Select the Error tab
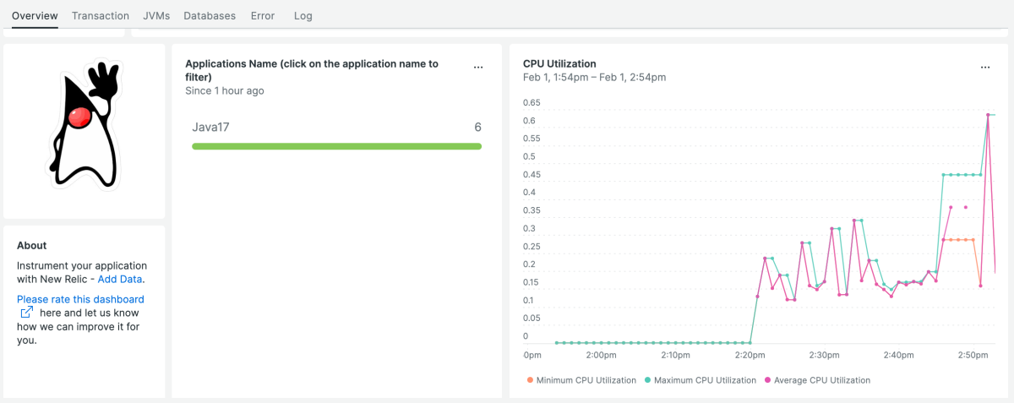Screen dimensions: 1014x403 click(263, 15)
